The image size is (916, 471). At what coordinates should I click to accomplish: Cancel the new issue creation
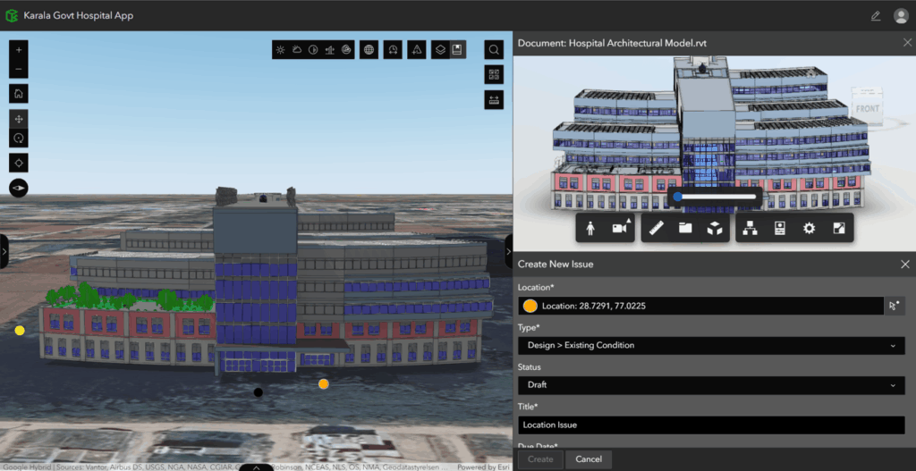[x=589, y=459]
